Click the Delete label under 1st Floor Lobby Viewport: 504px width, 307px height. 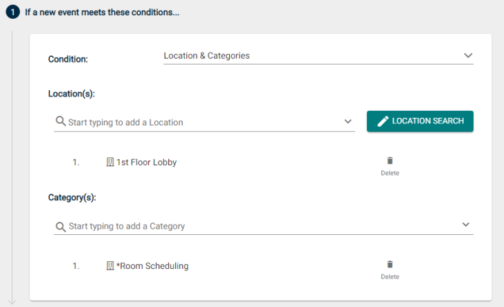click(390, 173)
